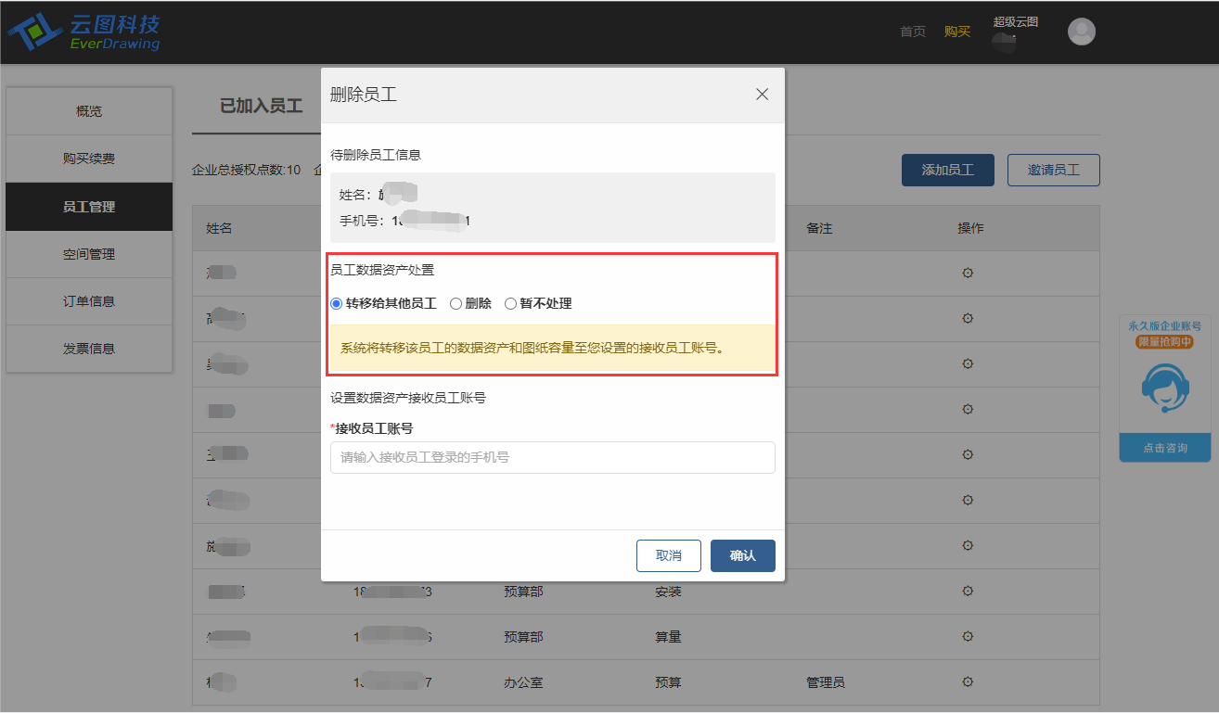Click gear icon in first employee row
Viewport: 1219px width, 713px height.
968,273
